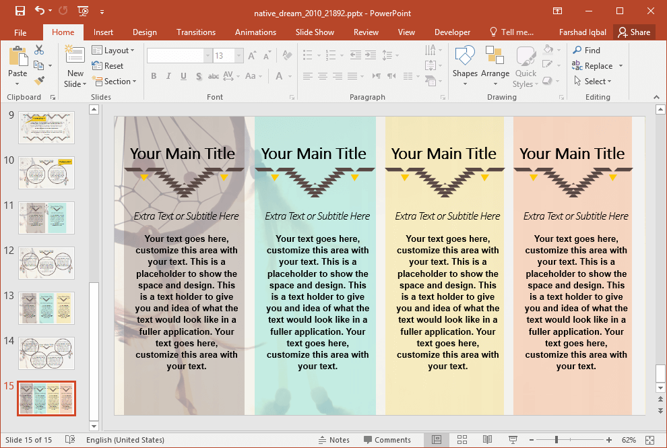The width and height of the screenshot is (667, 448).
Task: Toggle the Notes pane
Action: pyautogui.click(x=333, y=440)
